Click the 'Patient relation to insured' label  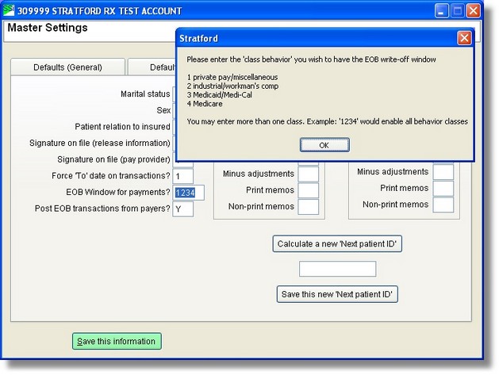tap(122, 127)
